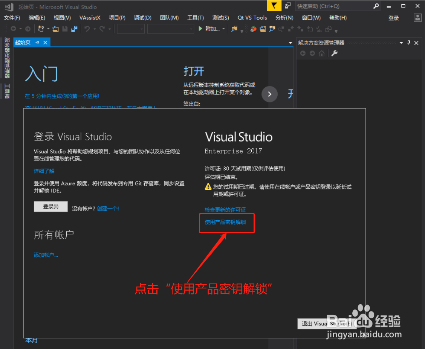The width and height of the screenshot is (425, 349).
Task: Click the Solution Explorer forward arrow icon
Action: [312, 53]
